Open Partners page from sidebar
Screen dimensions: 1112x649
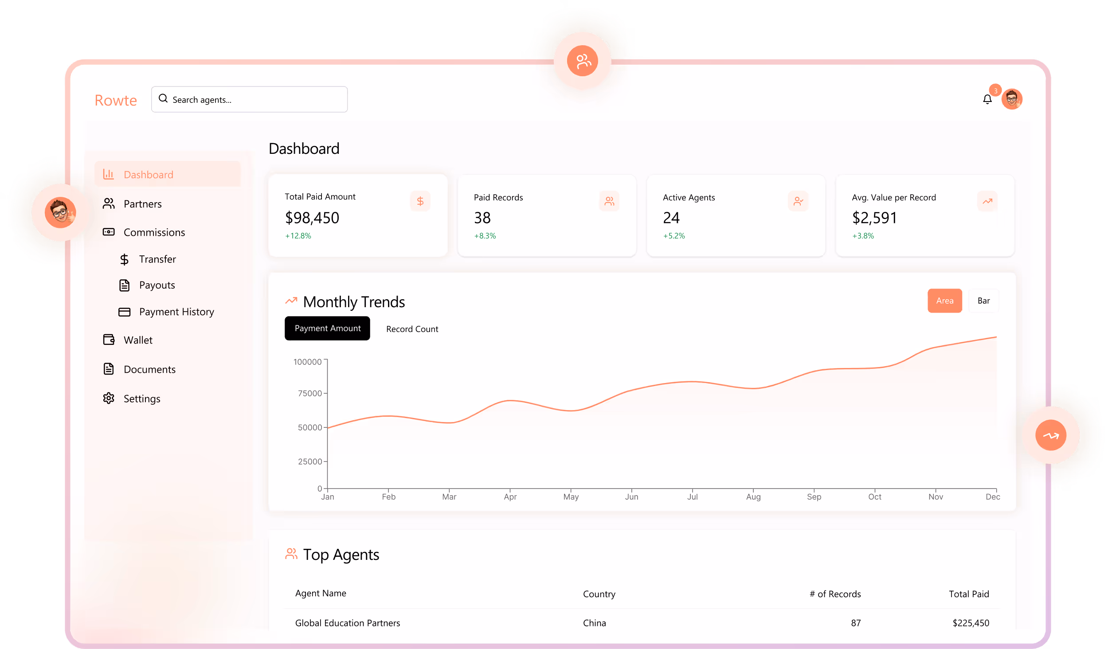click(142, 204)
